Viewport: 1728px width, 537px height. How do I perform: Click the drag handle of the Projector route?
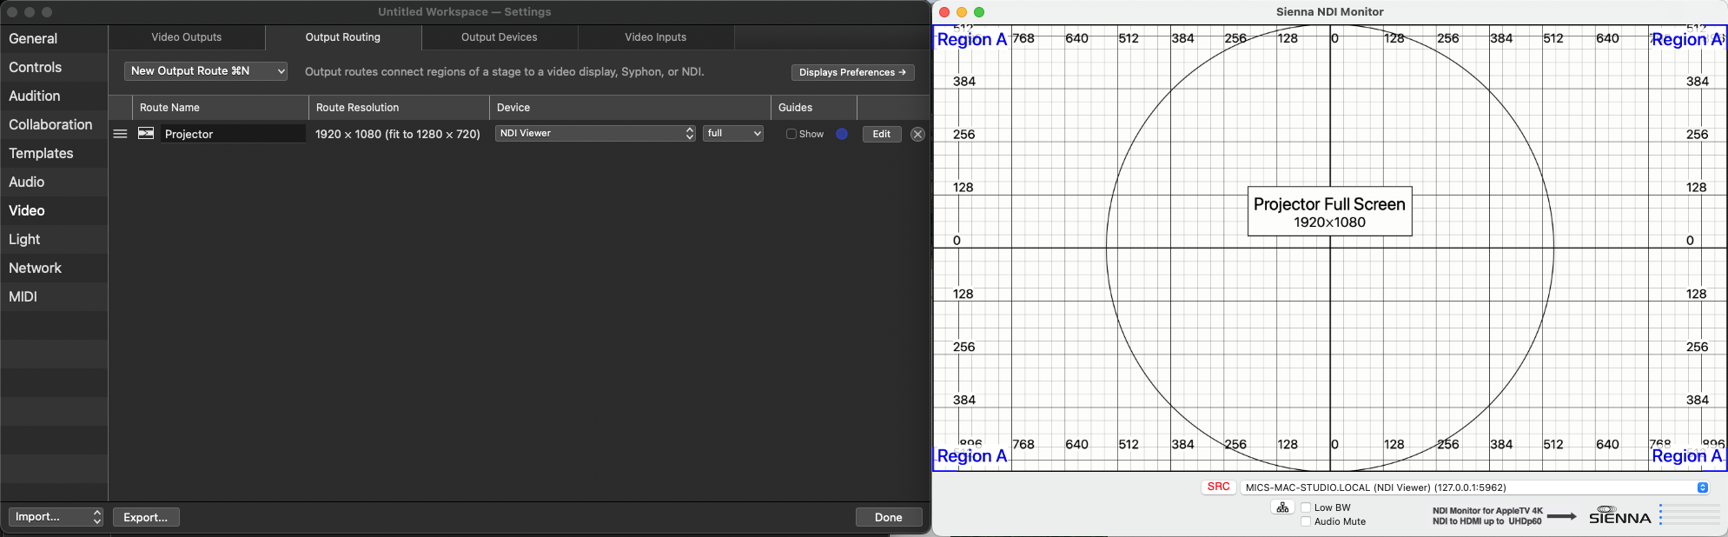pyautogui.click(x=121, y=134)
